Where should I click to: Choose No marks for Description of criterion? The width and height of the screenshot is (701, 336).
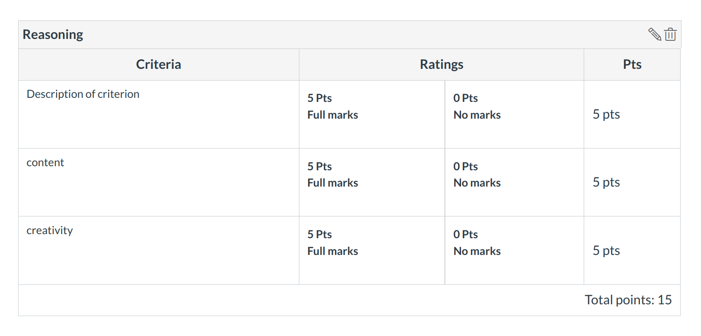click(x=477, y=115)
